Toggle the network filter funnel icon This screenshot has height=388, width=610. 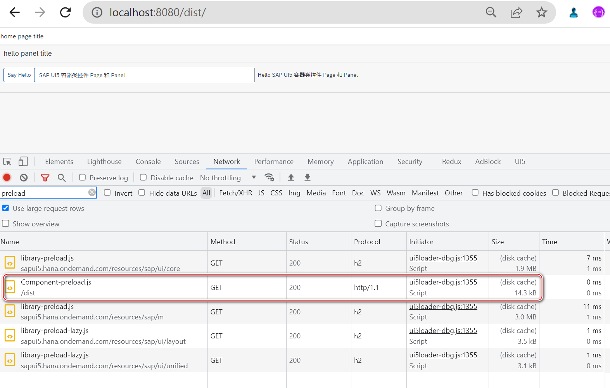(45, 178)
